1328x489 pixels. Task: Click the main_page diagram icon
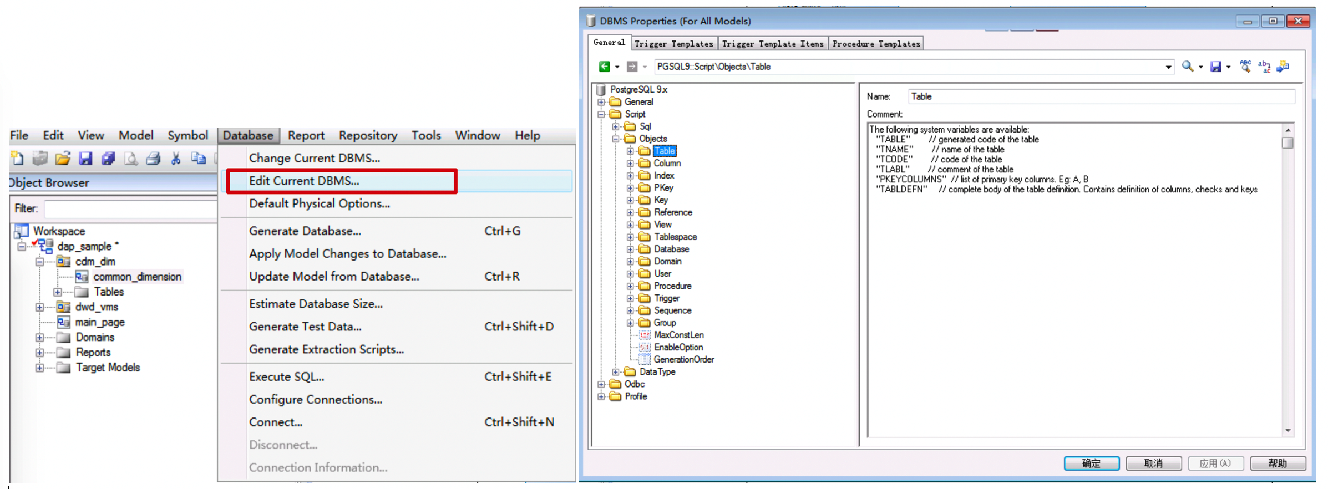click(x=64, y=322)
